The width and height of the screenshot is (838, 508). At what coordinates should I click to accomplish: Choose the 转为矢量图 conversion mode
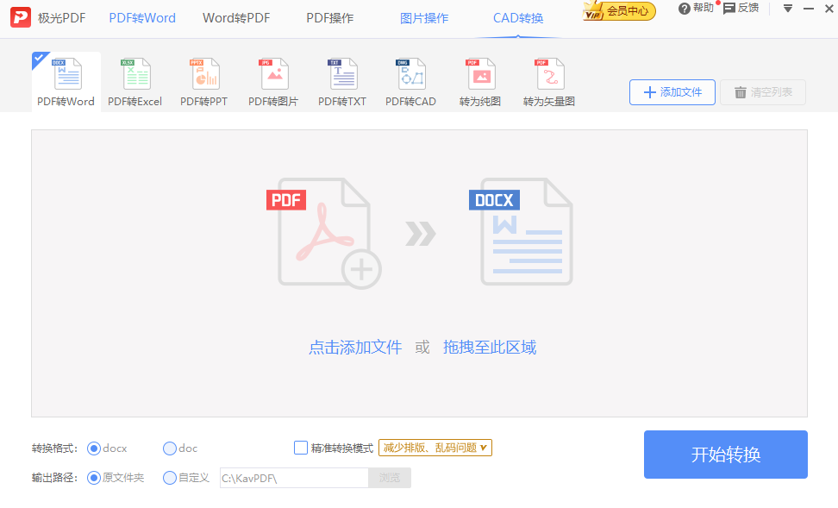(x=548, y=81)
